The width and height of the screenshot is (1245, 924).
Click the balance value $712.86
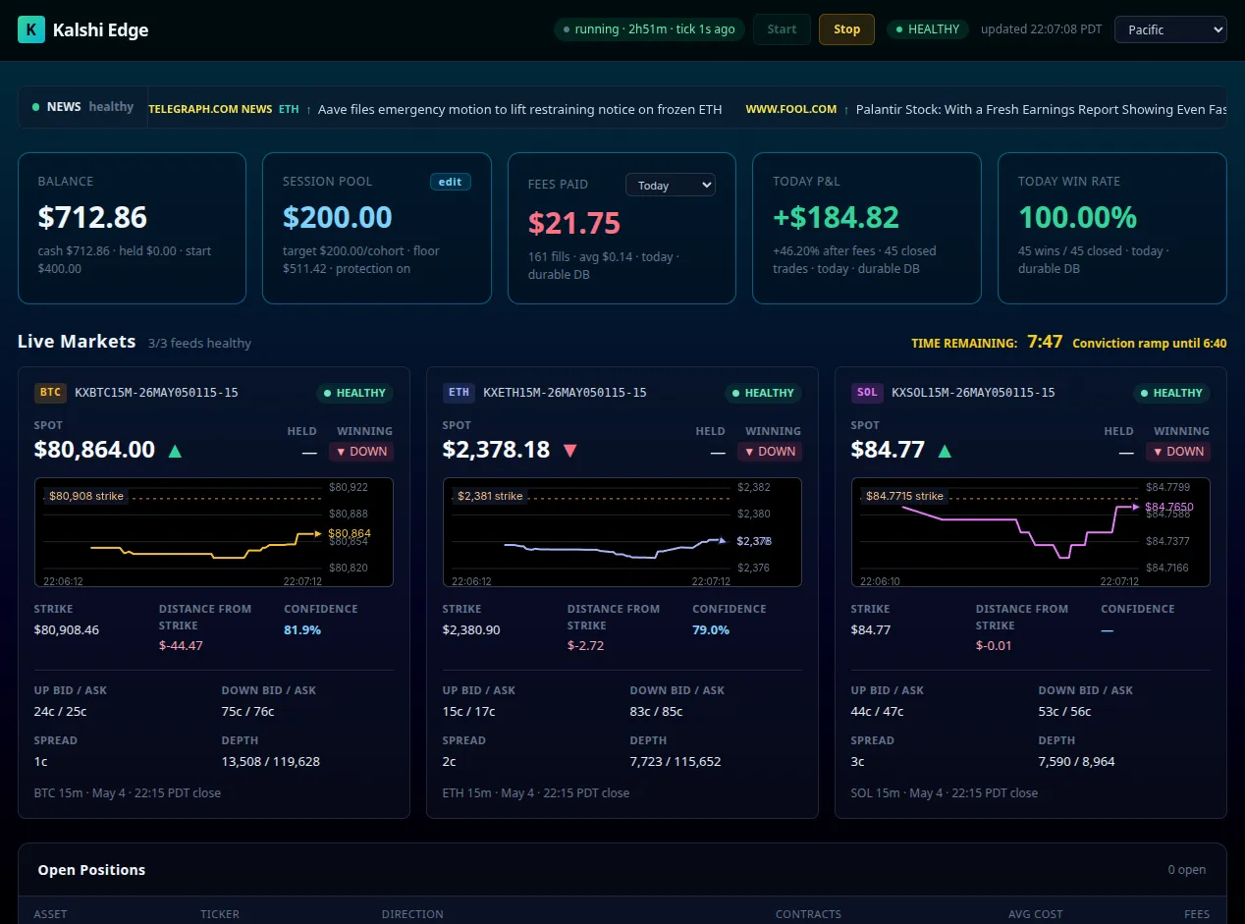(92, 217)
